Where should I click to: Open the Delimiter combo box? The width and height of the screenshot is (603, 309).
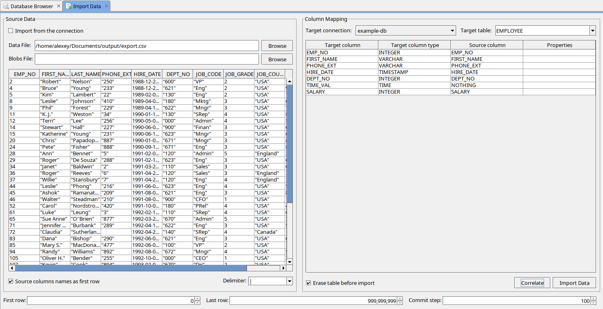coord(289,281)
